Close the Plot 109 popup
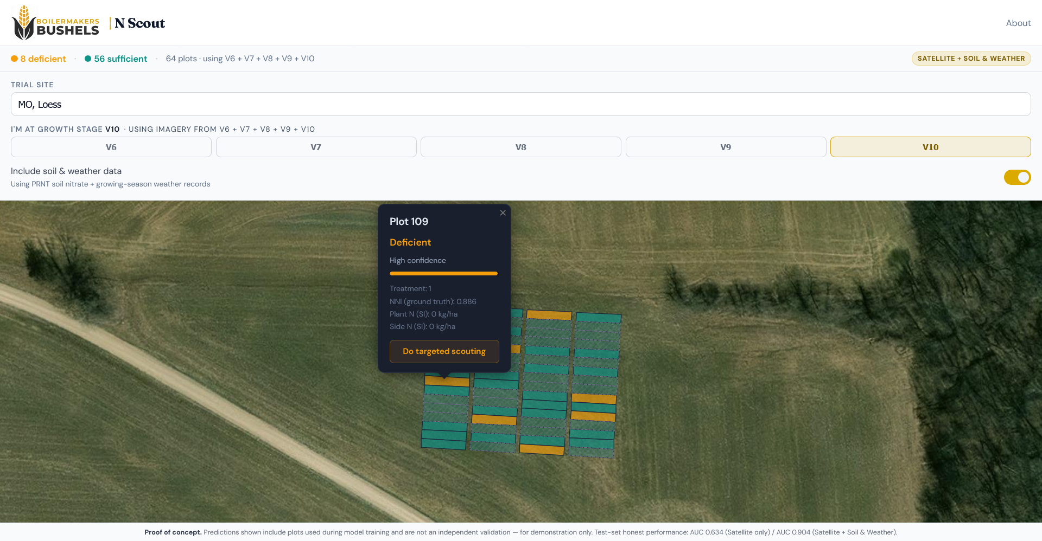The height and width of the screenshot is (541, 1042). 503,213
